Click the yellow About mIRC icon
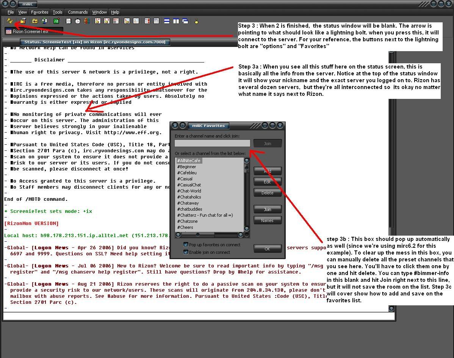454x358 pixels. point(196,21)
